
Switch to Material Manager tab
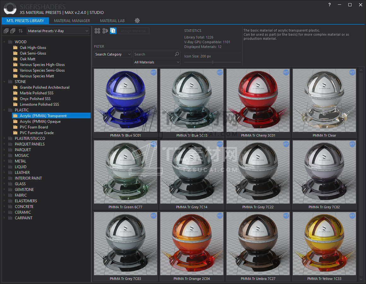[72, 21]
